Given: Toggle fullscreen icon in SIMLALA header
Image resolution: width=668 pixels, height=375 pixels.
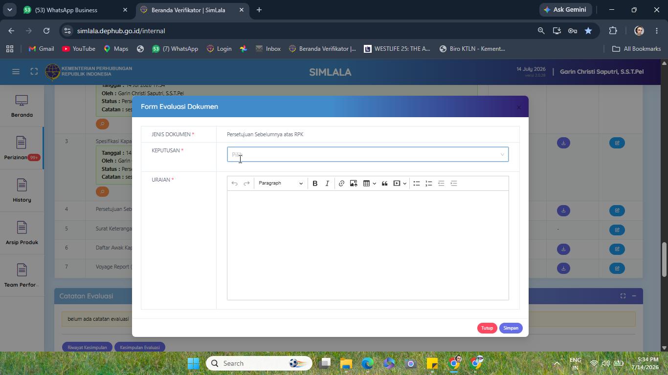Looking at the screenshot, I should click(34, 72).
